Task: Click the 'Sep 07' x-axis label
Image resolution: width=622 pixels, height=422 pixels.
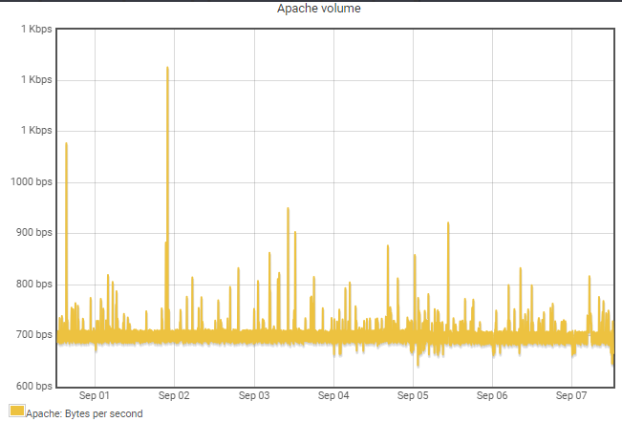Action: (x=571, y=395)
